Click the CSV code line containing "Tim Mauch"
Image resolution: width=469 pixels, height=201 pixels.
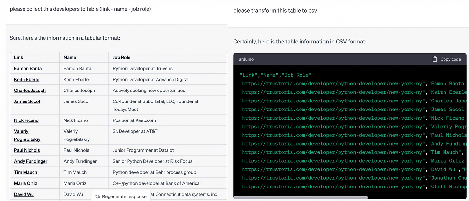(x=353, y=152)
